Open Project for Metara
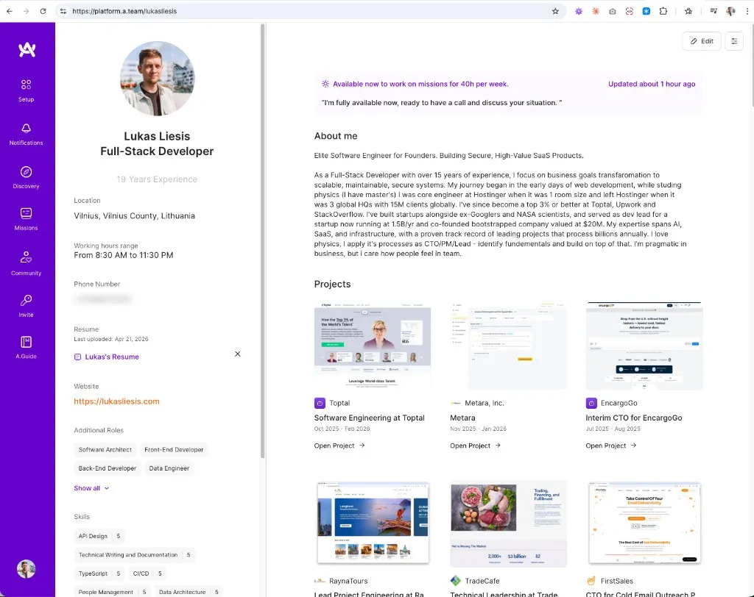 475,446
